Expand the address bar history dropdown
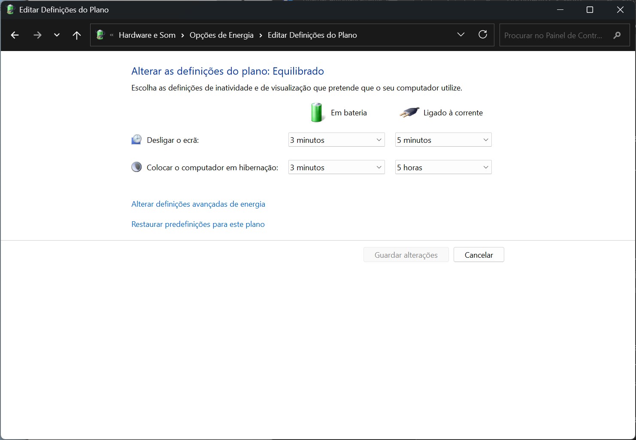This screenshot has height=440, width=636. tap(461, 35)
